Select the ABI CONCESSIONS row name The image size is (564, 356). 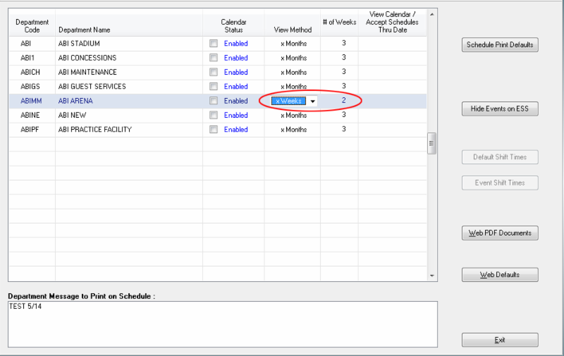(x=87, y=58)
